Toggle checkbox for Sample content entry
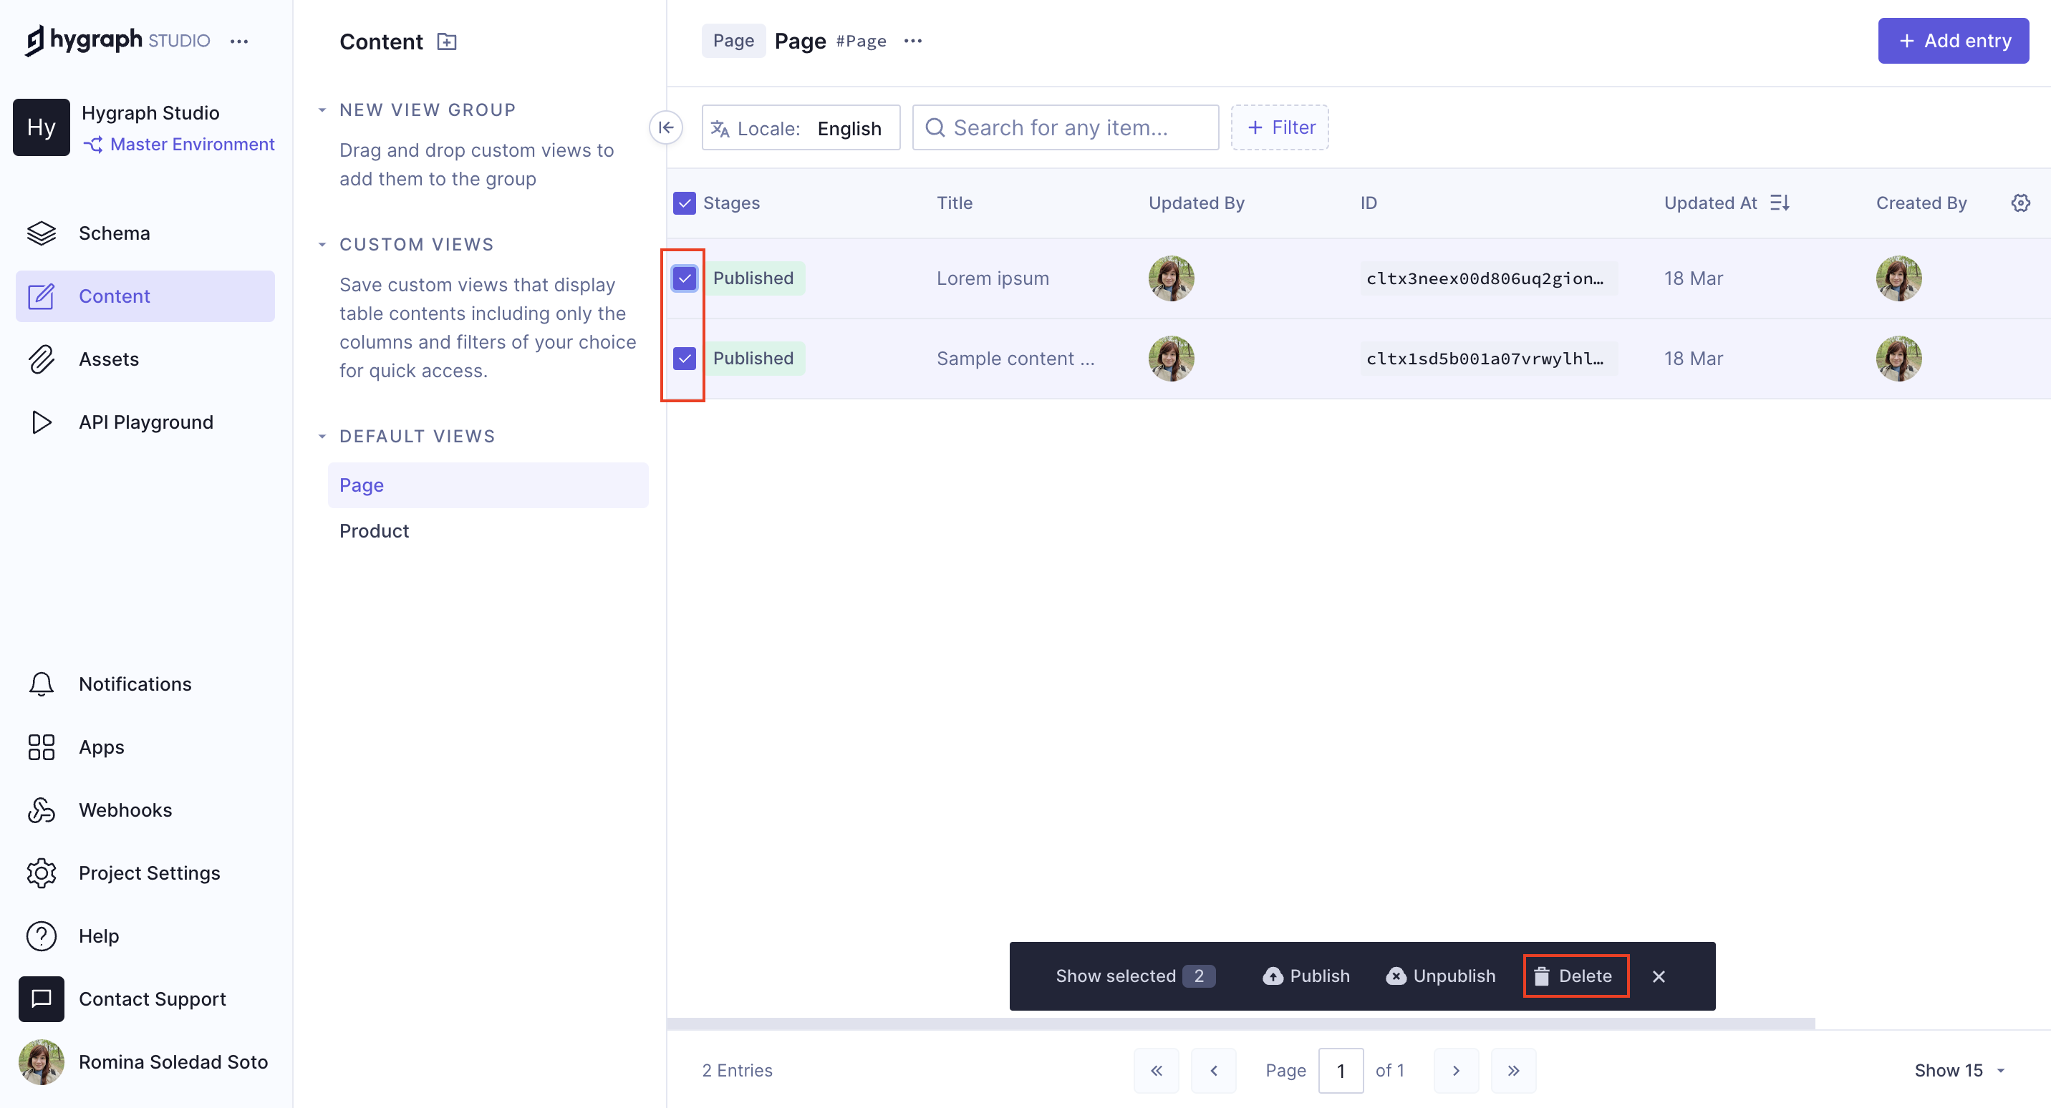2051x1108 pixels. point(685,357)
